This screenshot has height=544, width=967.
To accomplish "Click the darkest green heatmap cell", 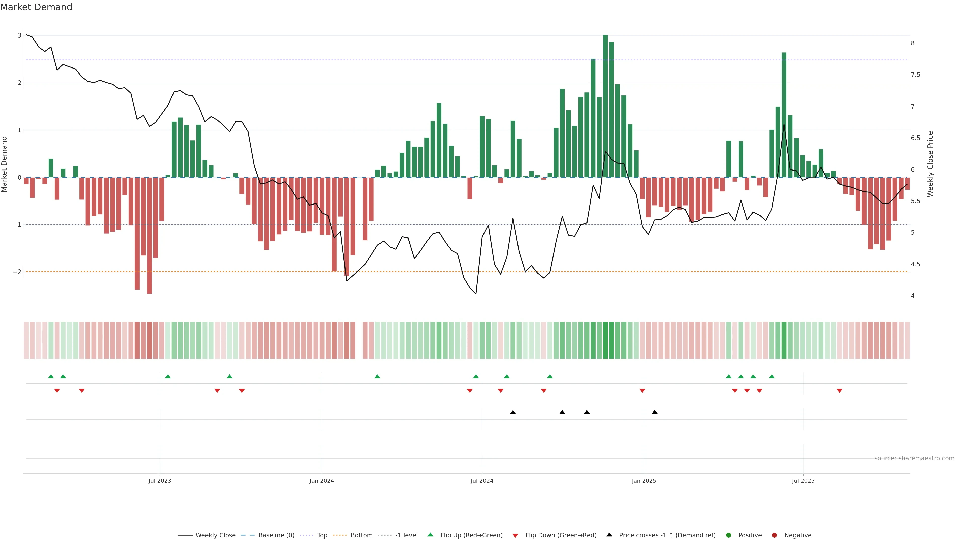I will tap(605, 340).
